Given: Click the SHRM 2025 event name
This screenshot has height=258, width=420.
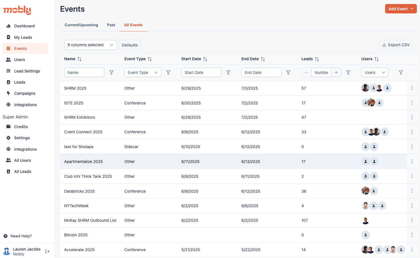Looking at the screenshot, I should [75, 88].
